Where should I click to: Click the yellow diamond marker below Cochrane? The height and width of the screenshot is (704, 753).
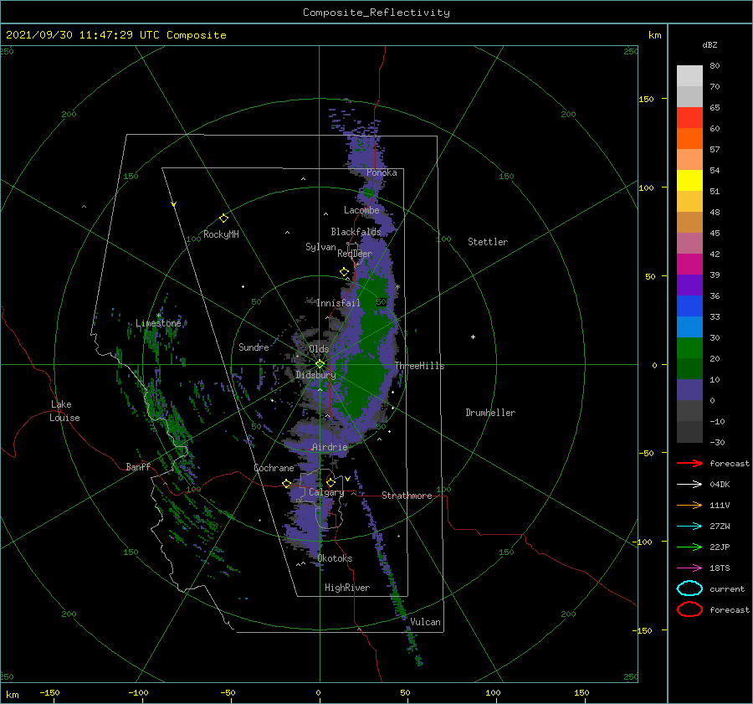[x=287, y=483]
